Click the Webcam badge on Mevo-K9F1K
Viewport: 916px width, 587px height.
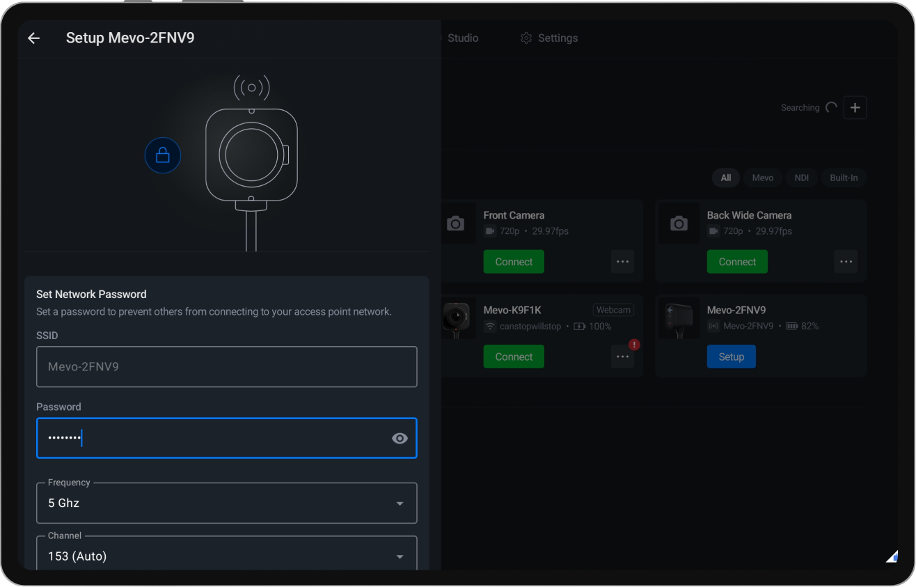[613, 310]
